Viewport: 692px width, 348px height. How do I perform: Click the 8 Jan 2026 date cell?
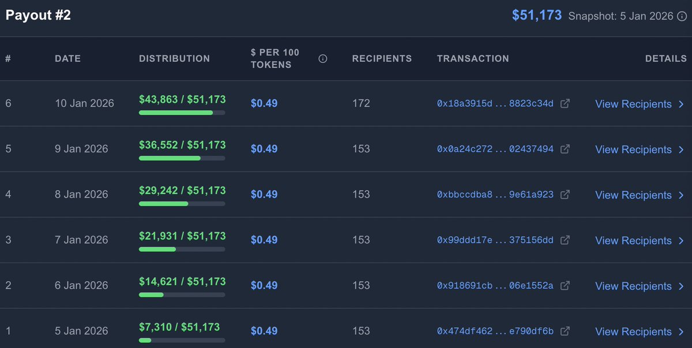point(81,194)
